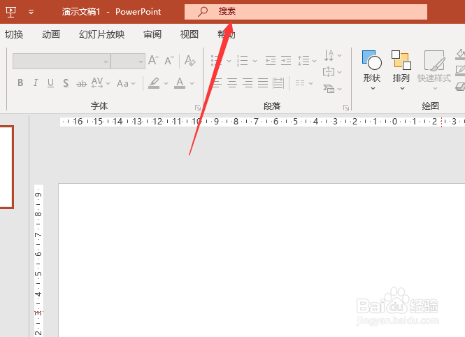Click the blank slide canvas
Screen dimensions: 465x337
point(262,260)
